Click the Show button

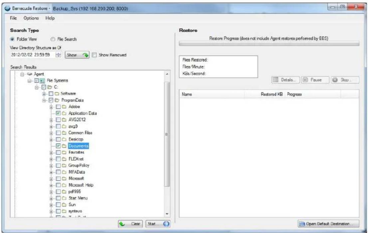[77, 55]
